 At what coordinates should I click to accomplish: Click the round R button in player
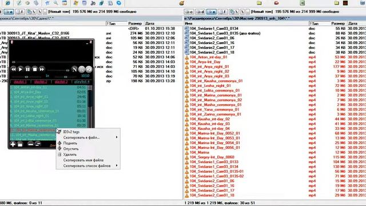click(82, 69)
